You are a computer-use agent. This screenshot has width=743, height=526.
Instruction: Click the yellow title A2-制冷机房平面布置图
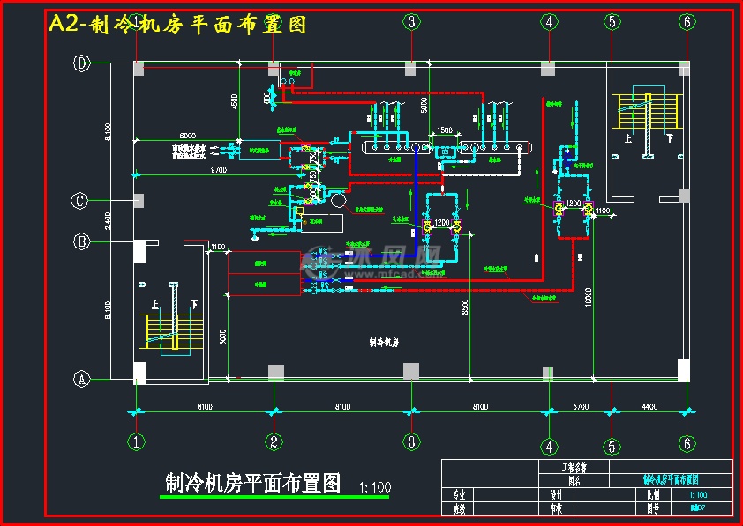(177, 24)
